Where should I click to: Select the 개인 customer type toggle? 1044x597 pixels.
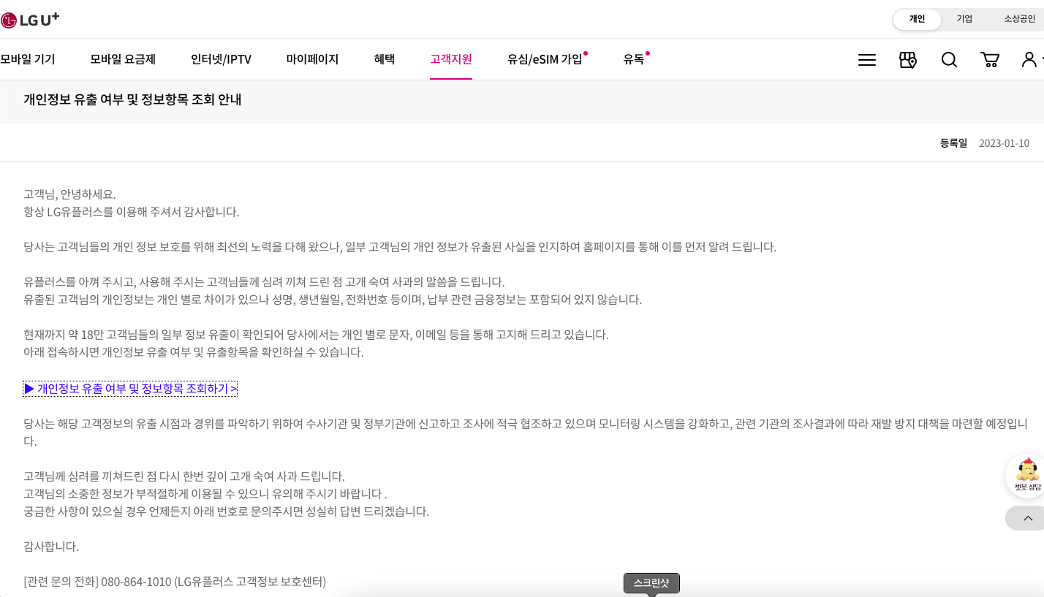(917, 19)
